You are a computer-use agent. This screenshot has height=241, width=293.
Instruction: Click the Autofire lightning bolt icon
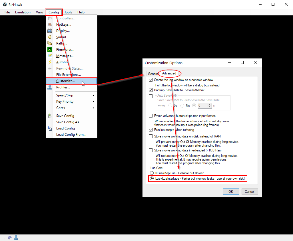(50, 62)
